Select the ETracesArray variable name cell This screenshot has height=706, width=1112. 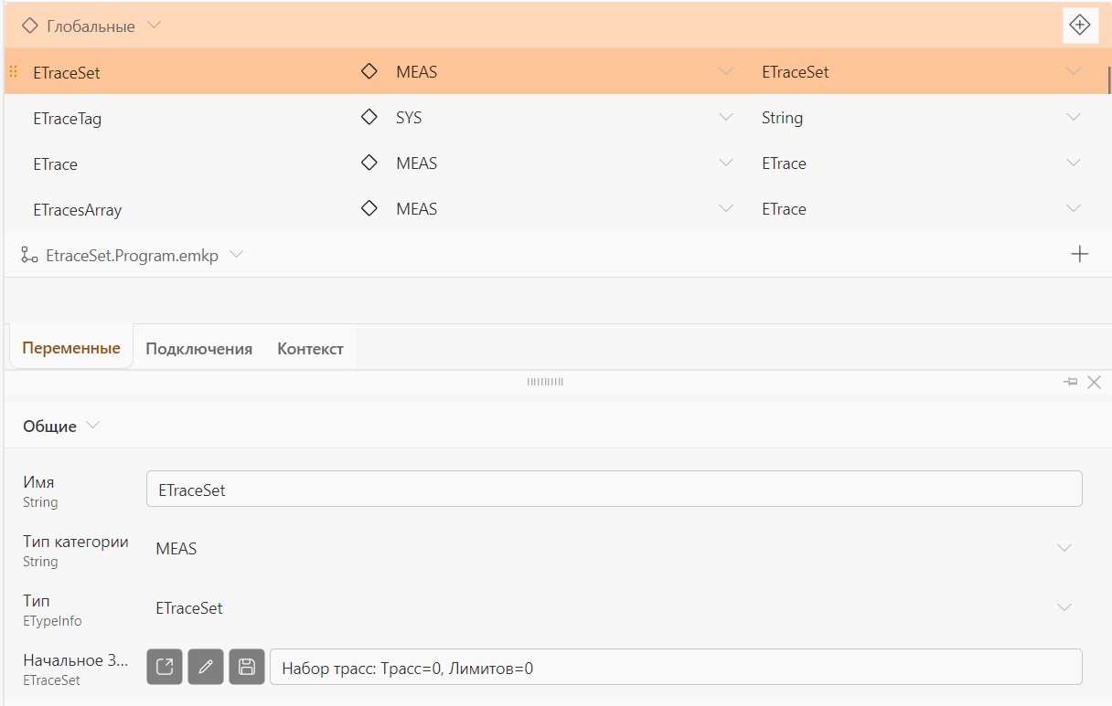click(77, 209)
